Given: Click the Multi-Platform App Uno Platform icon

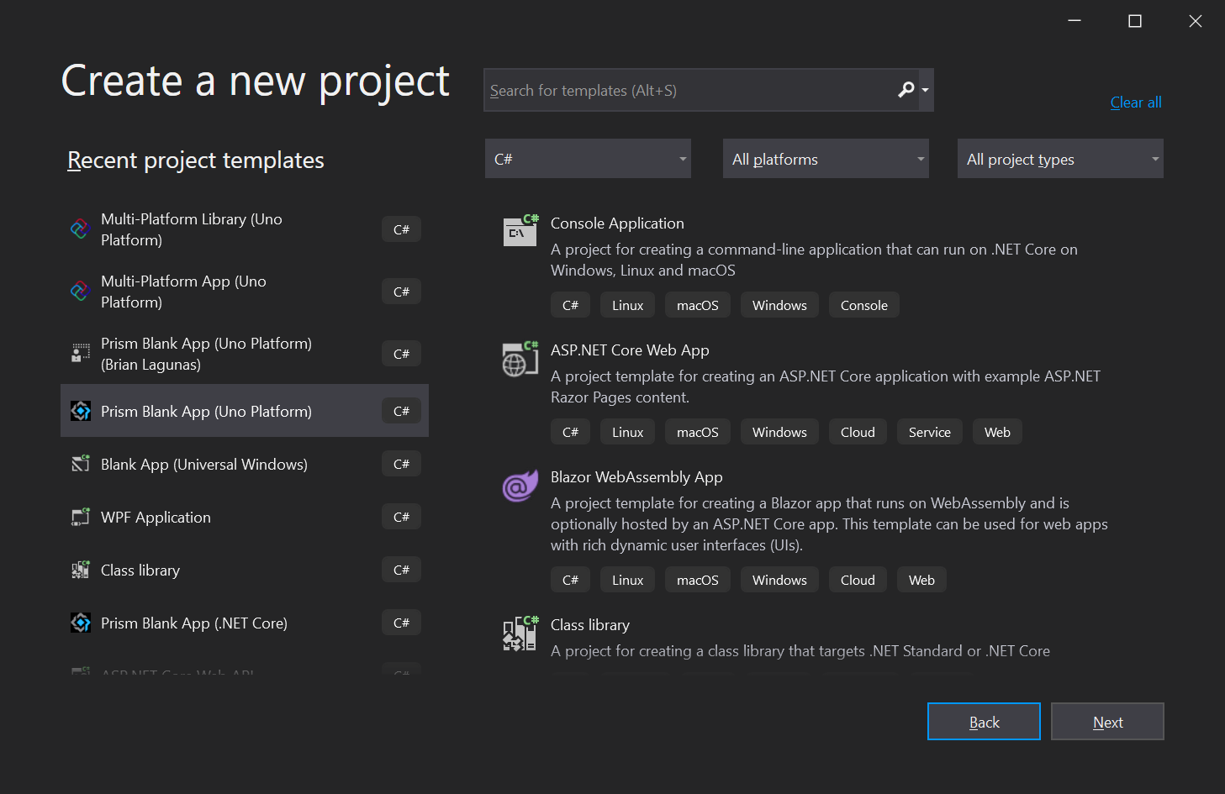Looking at the screenshot, I should point(80,292).
